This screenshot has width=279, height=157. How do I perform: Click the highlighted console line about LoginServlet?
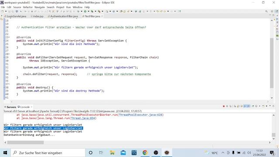[43, 128]
